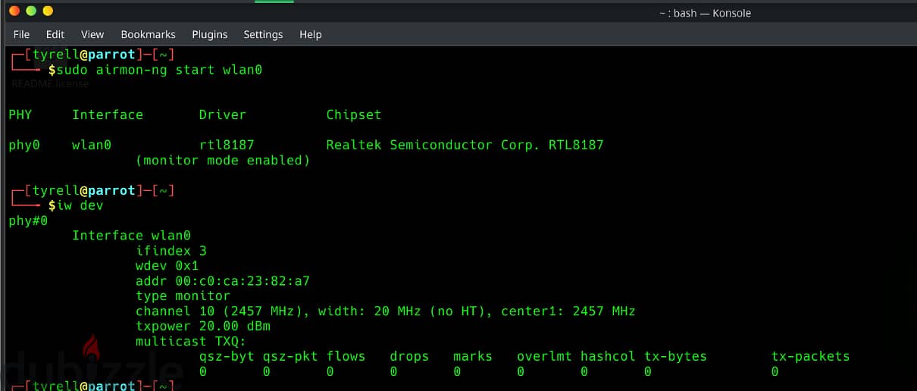This screenshot has height=391, width=917.
Task: Click the 'txpower 20.00 dBm' line
Action: pyautogui.click(x=203, y=327)
